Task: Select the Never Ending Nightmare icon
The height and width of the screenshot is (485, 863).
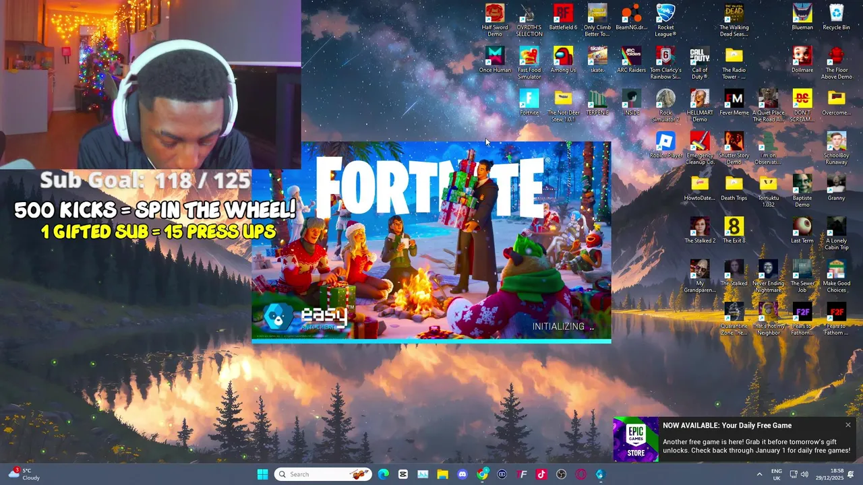Action: point(768,276)
